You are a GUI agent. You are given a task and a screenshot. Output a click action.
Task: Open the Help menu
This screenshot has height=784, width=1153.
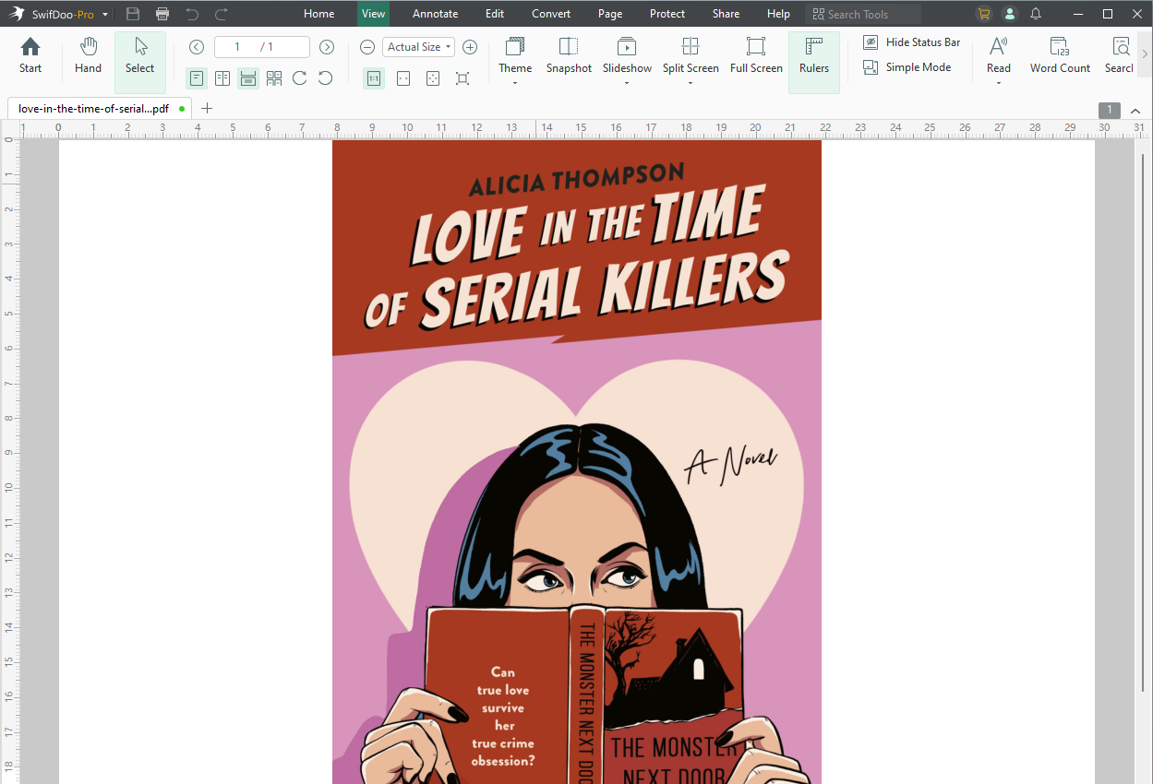[778, 14]
